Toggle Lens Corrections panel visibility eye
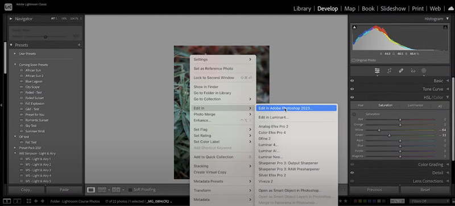Image resolution: width=455 pixels, height=206 pixels. point(352,181)
